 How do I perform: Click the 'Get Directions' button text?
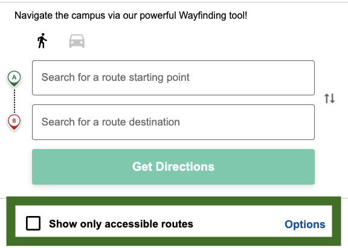click(173, 167)
